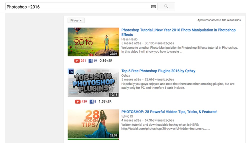Click Top 5 2016 Photoshop Plugins thumbnail

click(x=93, y=83)
